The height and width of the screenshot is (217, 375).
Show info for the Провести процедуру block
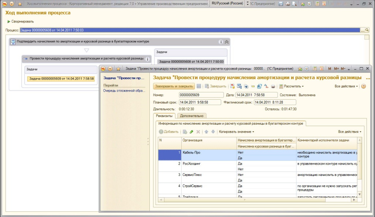(148, 59)
